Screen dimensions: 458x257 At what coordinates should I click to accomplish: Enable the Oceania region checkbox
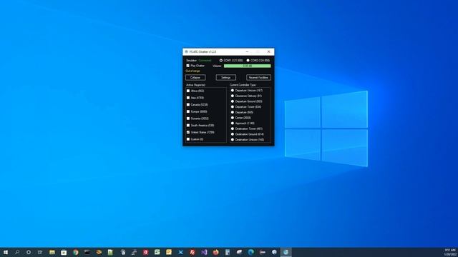click(188, 119)
